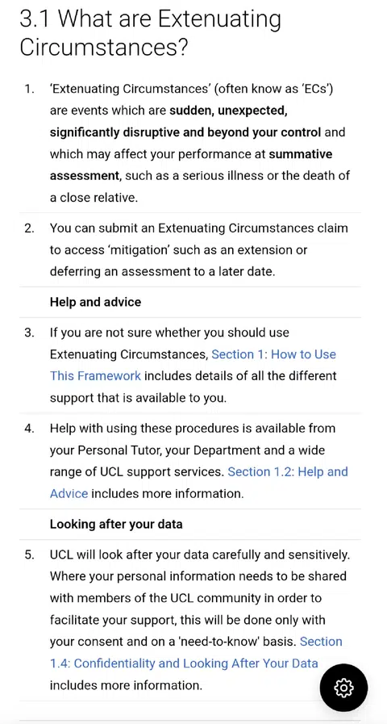Click list number 3 marker

click(x=30, y=333)
